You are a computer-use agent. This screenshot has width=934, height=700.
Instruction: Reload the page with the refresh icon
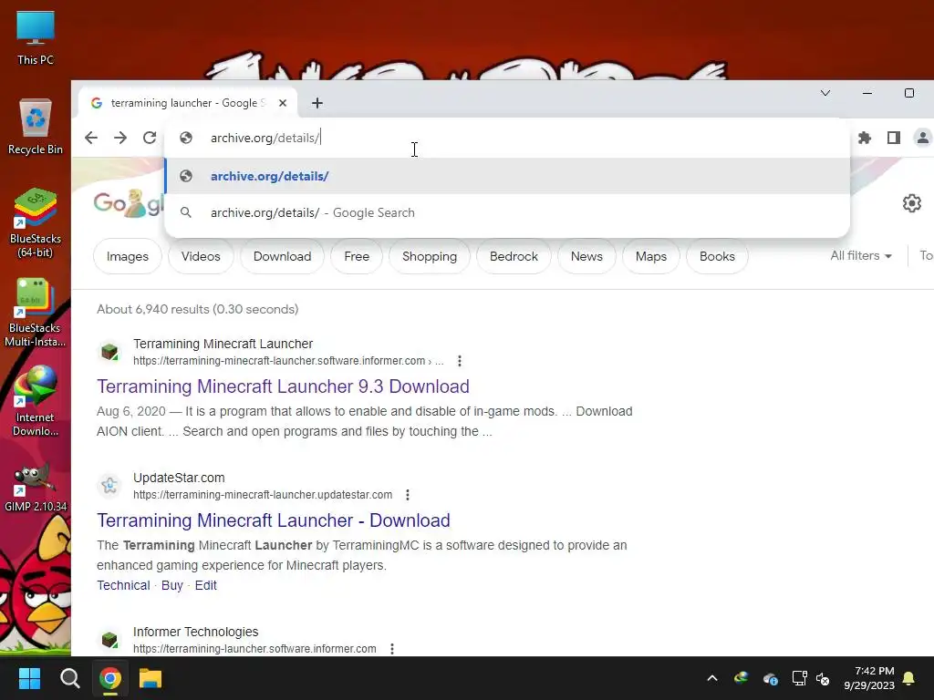coord(150,138)
